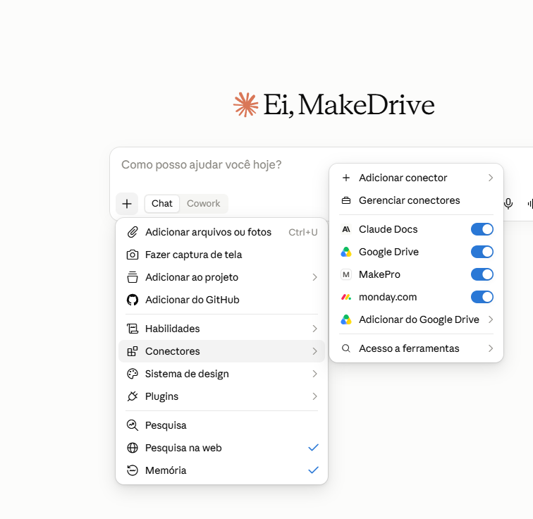Toggle the MakePro connector off
The width and height of the screenshot is (533, 519).
coord(482,274)
